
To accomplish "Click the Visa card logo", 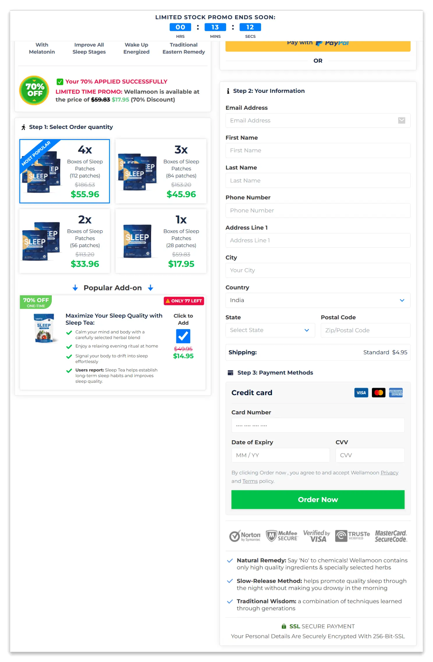I will coord(361,393).
